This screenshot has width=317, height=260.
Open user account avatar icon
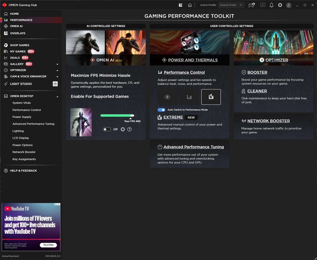click(289, 5)
